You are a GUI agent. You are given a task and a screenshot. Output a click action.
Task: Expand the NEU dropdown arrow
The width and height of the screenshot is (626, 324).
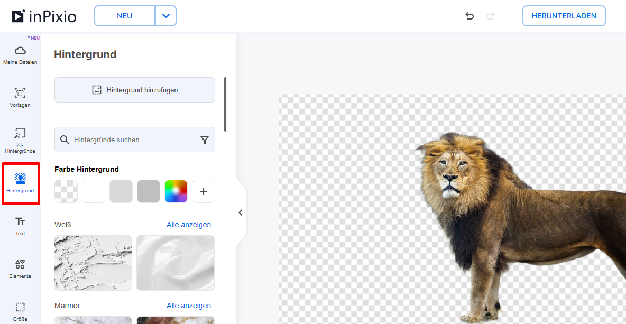pos(166,16)
